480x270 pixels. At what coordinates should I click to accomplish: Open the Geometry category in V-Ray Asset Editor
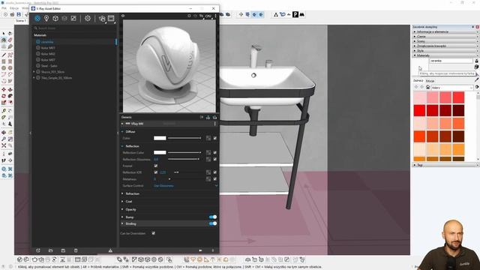pyautogui.click(x=55, y=18)
